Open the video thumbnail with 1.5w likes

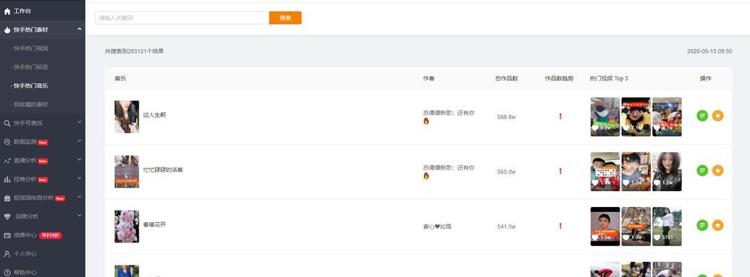(x=605, y=226)
